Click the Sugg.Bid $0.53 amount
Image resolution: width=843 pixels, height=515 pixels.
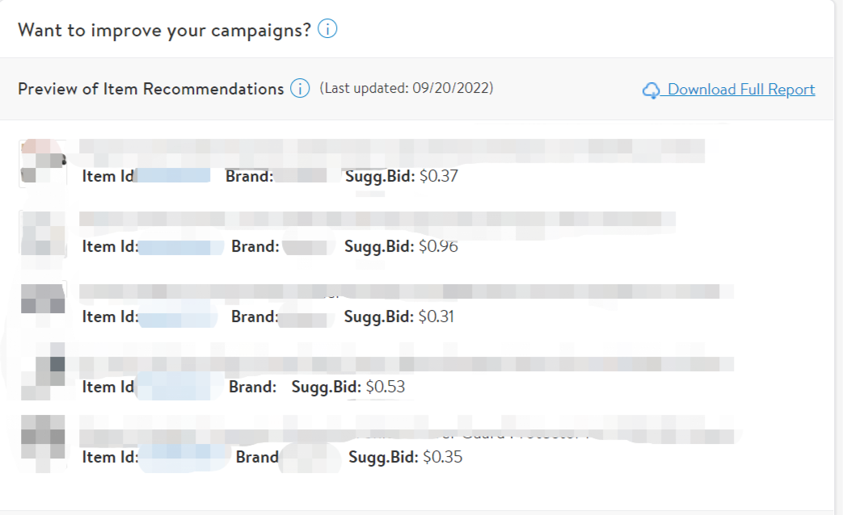coord(386,387)
